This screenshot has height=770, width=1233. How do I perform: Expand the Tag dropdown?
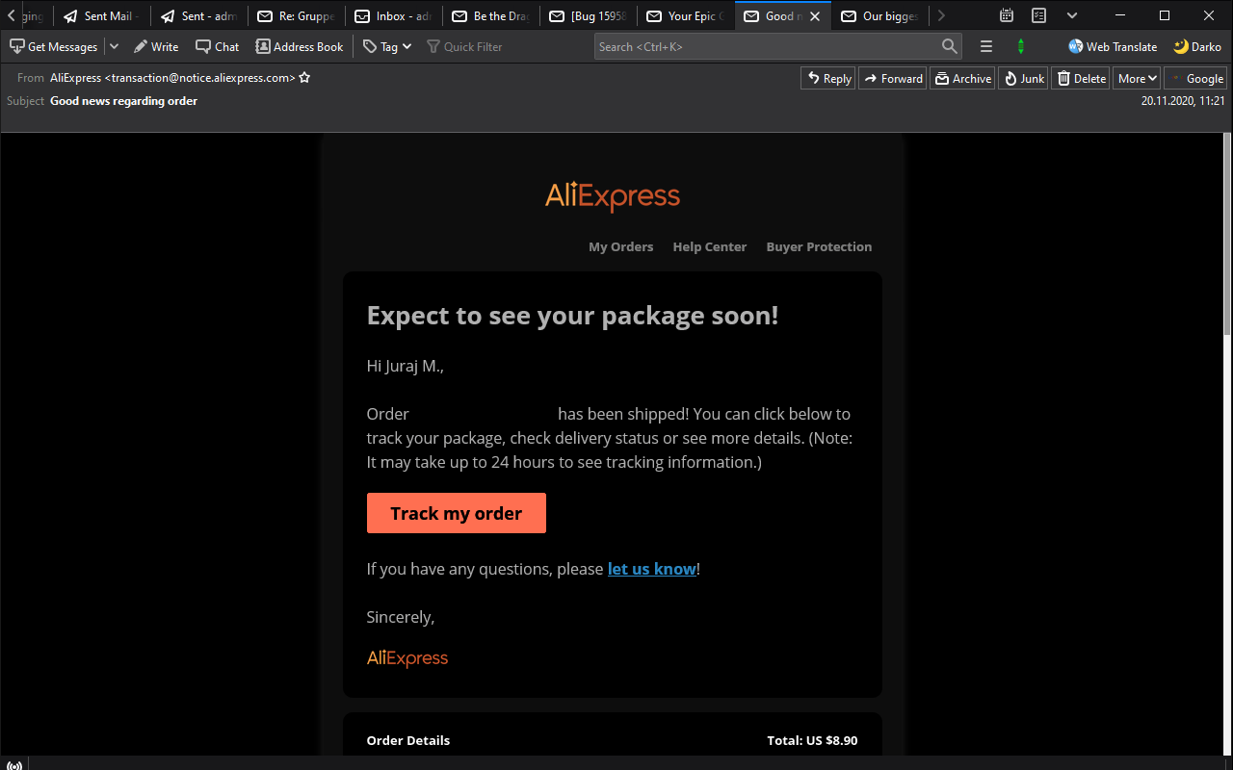[387, 46]
